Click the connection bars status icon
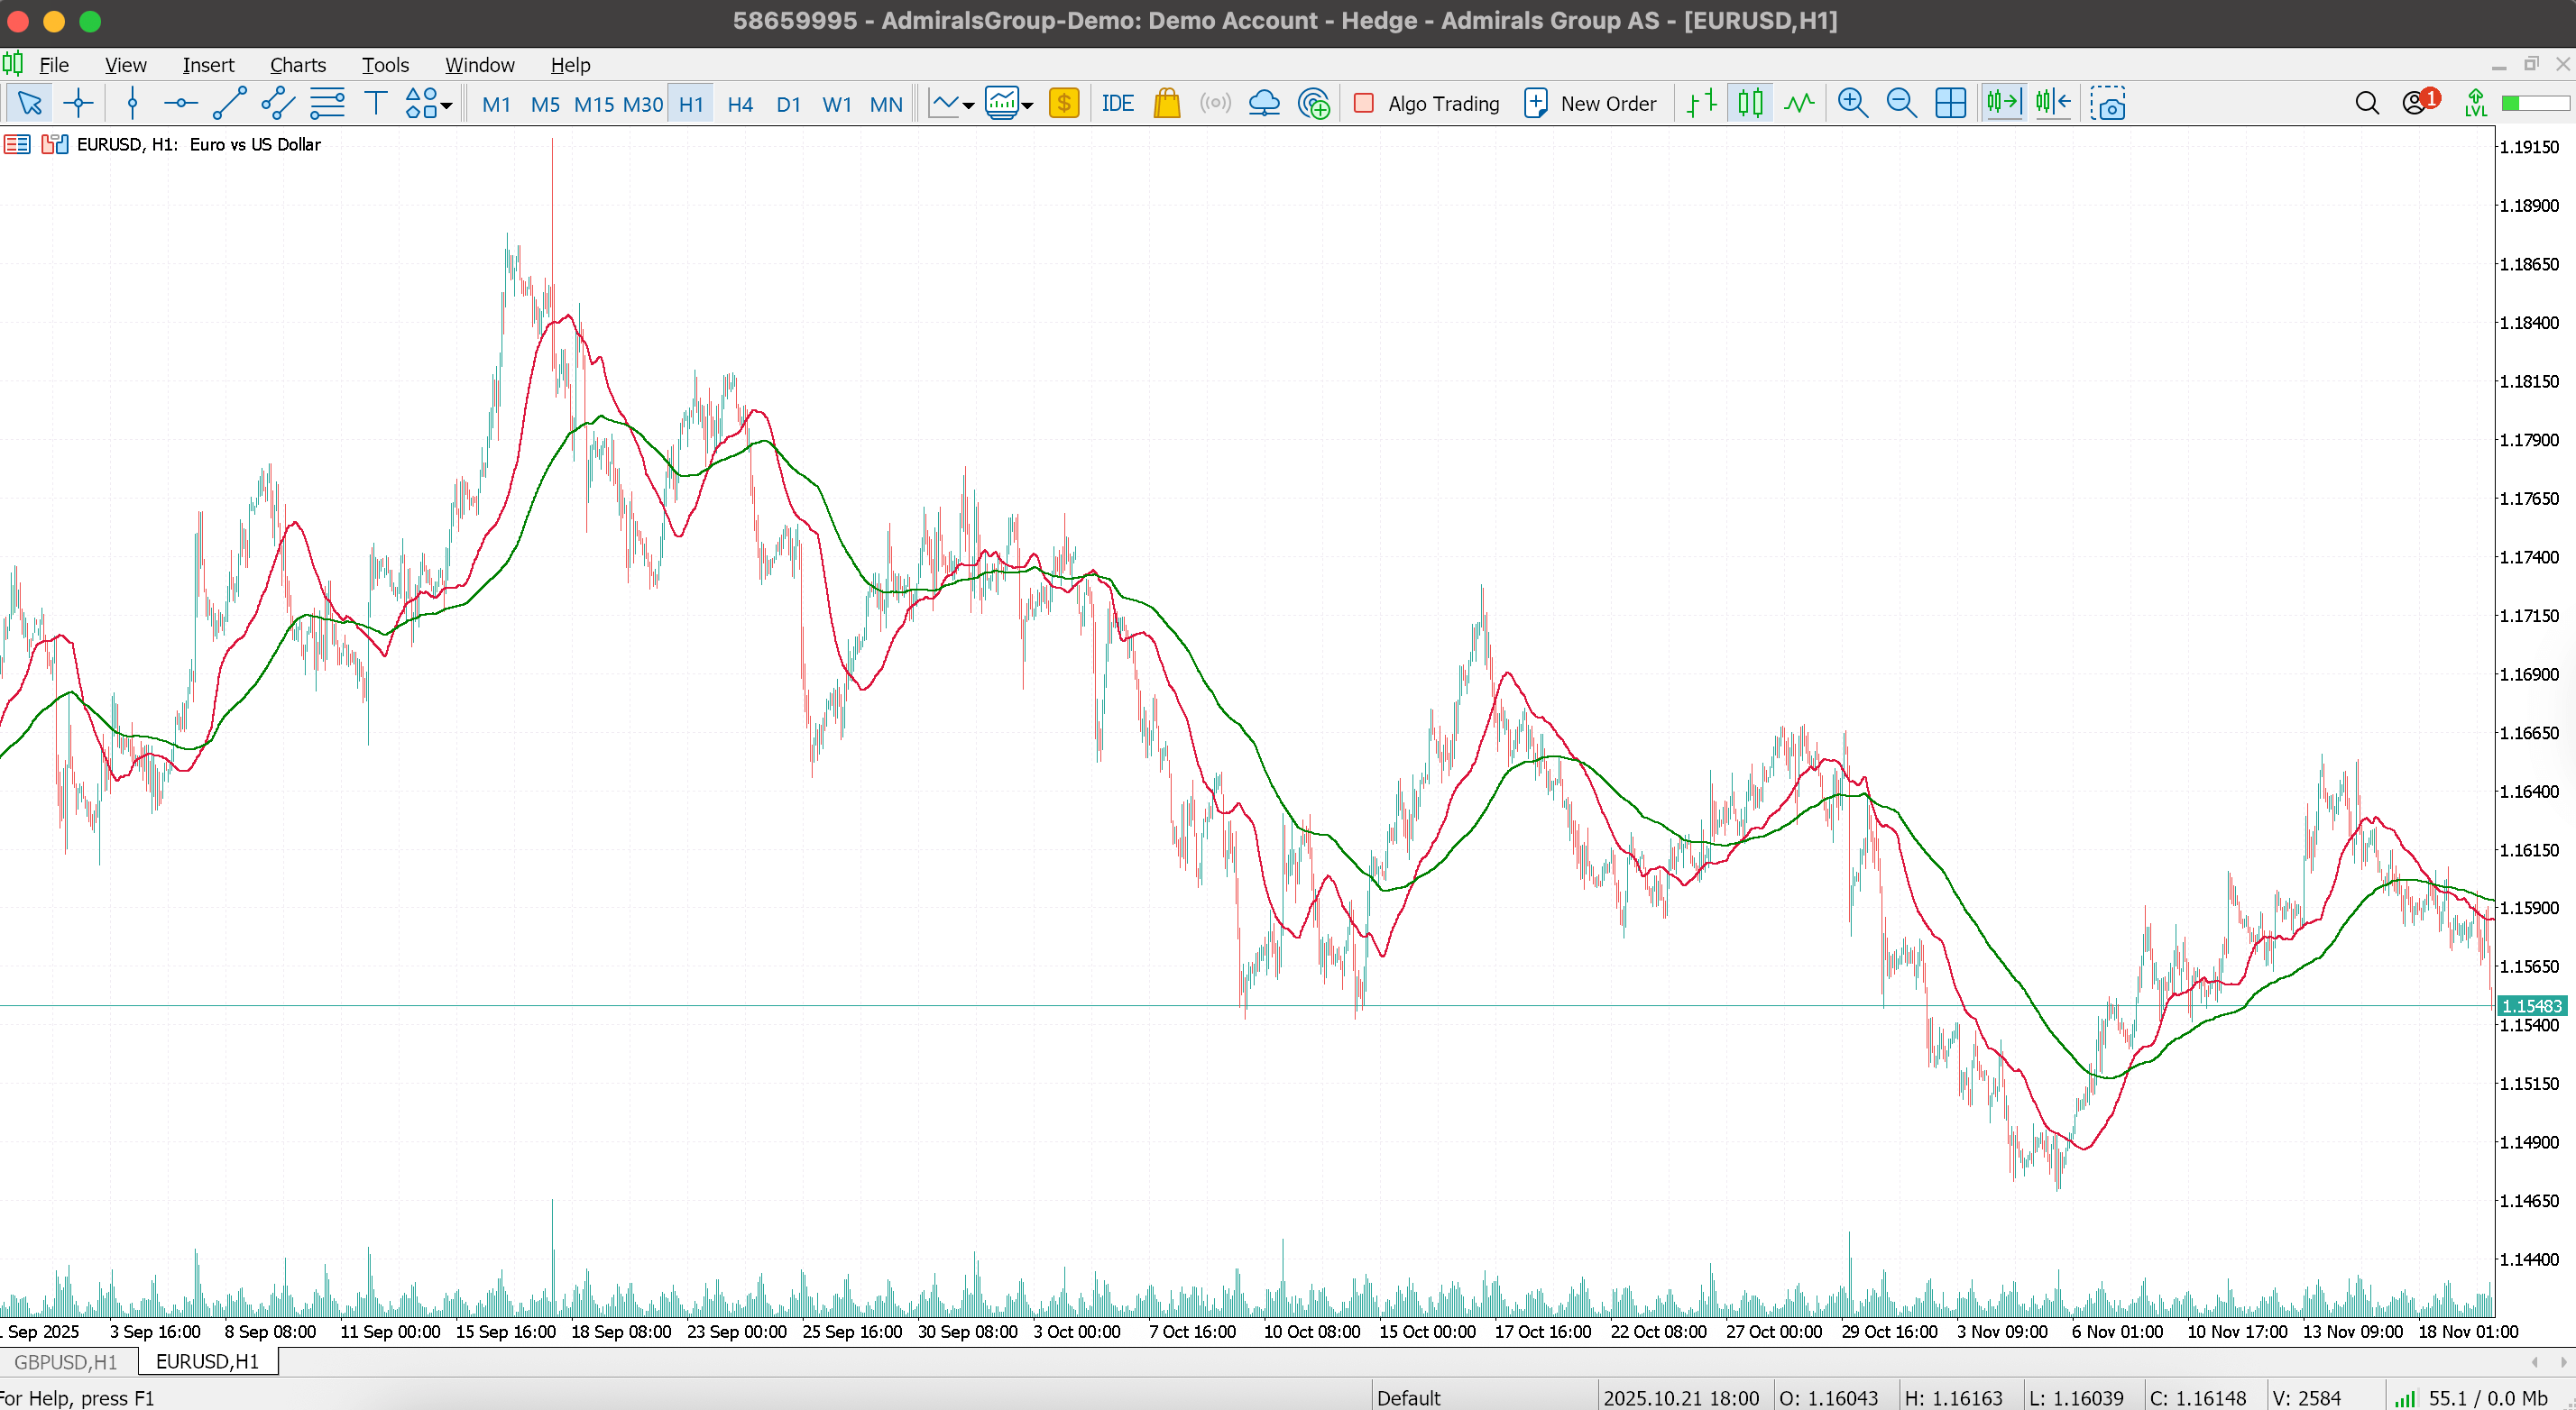 click(x=2405, y=1398)
